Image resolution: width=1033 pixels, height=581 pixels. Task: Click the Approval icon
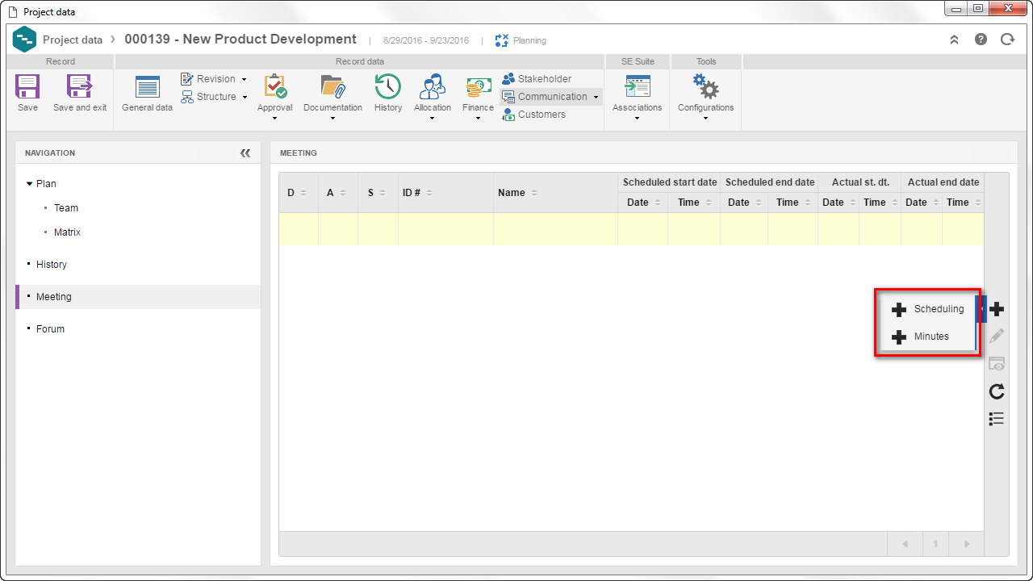275,86
